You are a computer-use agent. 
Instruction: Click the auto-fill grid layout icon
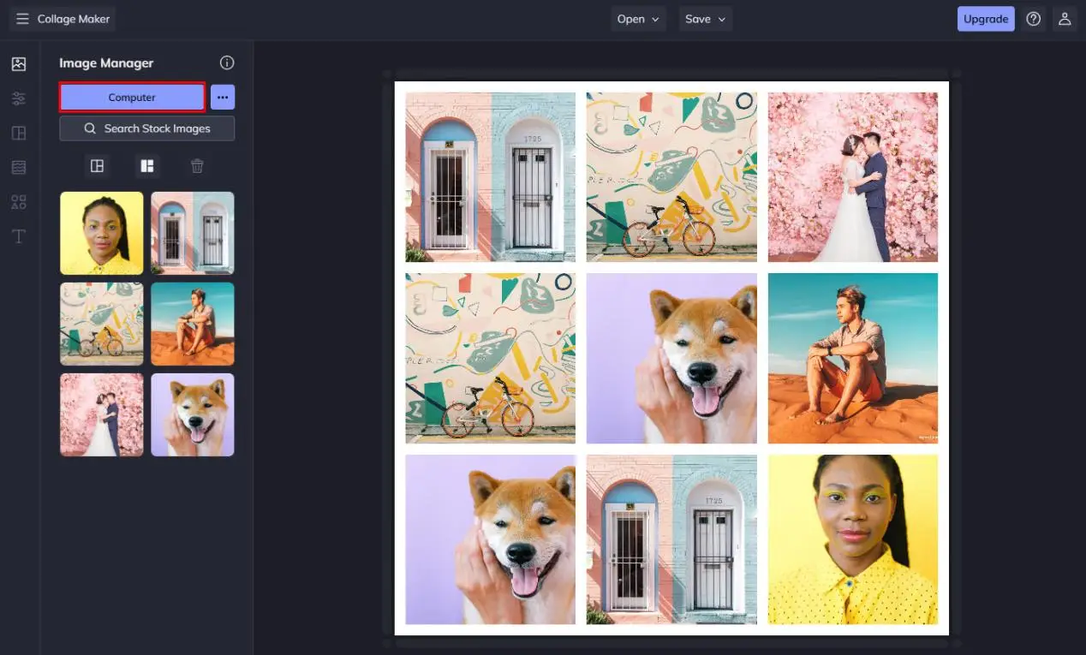click(97, 166)
